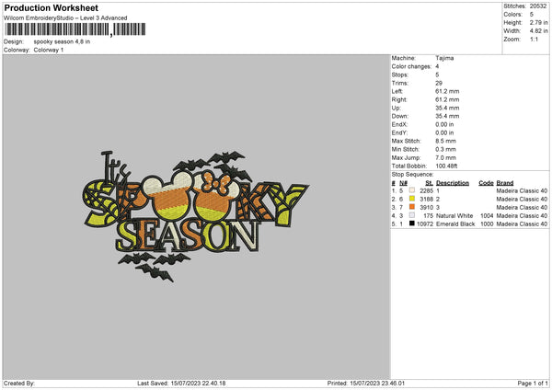Image resolution: width=552 pixels, height=390 pixels.
Task: Click the Machine value Tajima
Action: [444, 58]
